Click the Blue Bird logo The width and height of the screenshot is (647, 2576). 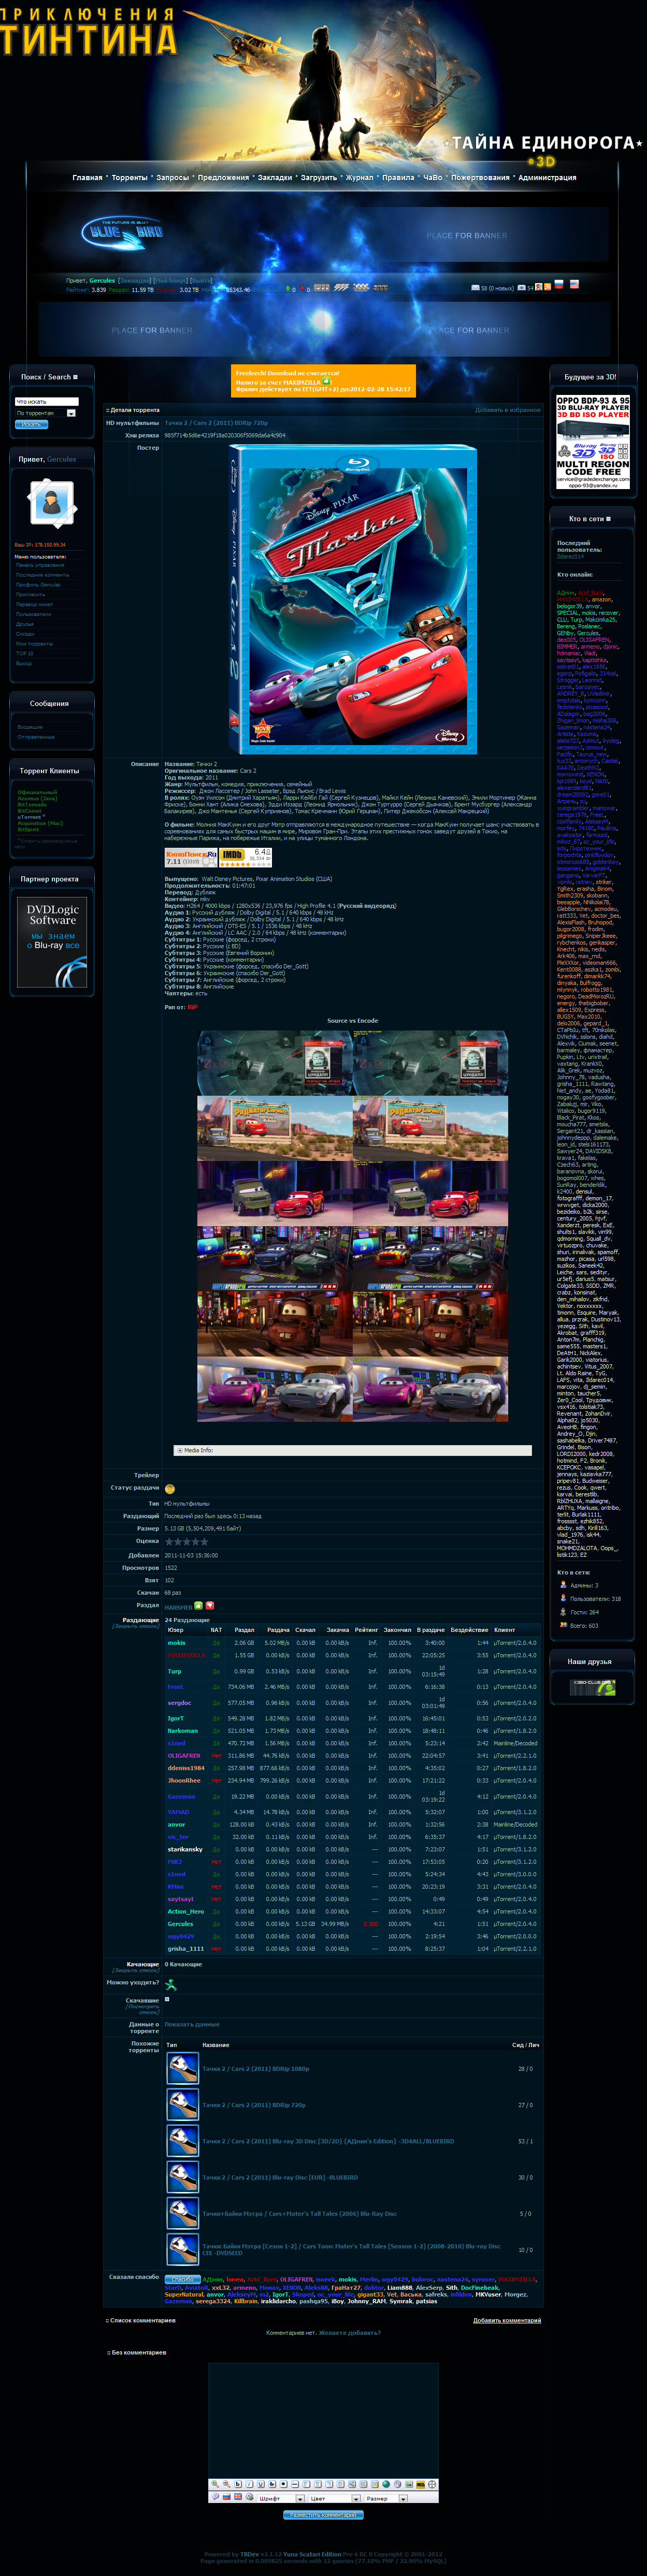point(121,232)
